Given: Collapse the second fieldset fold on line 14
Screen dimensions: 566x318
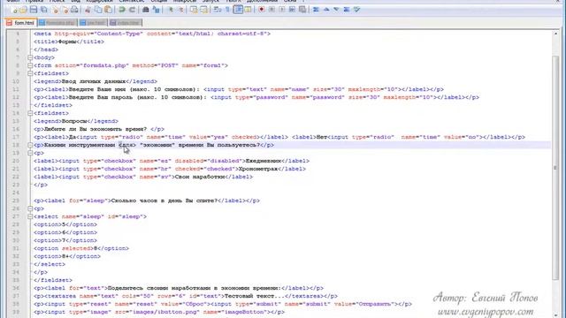Looking at the screenshot, I should click(30, 113).
